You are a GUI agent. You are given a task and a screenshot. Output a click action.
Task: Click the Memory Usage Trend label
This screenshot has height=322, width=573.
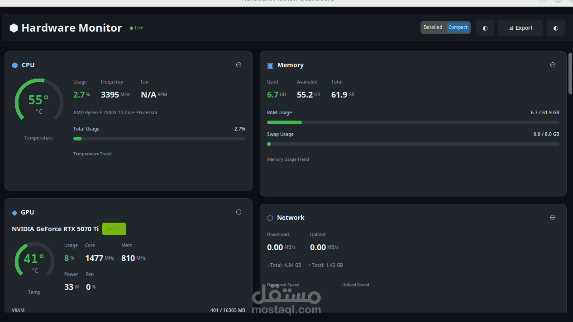288,159
